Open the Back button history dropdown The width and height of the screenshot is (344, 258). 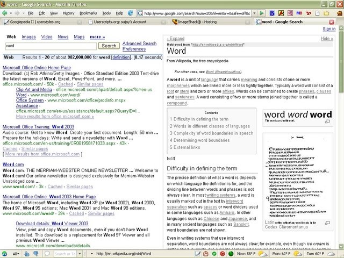11,13
